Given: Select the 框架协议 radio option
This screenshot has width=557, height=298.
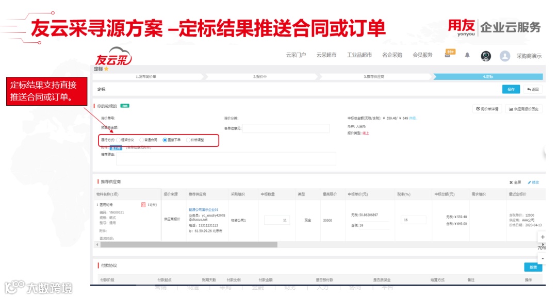Looking at the screenshot, I should coord(118,140).
